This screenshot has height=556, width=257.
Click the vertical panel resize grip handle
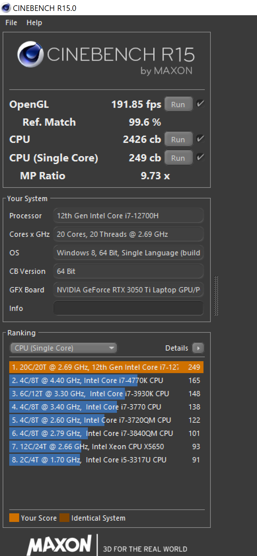(x=216, y=296)
